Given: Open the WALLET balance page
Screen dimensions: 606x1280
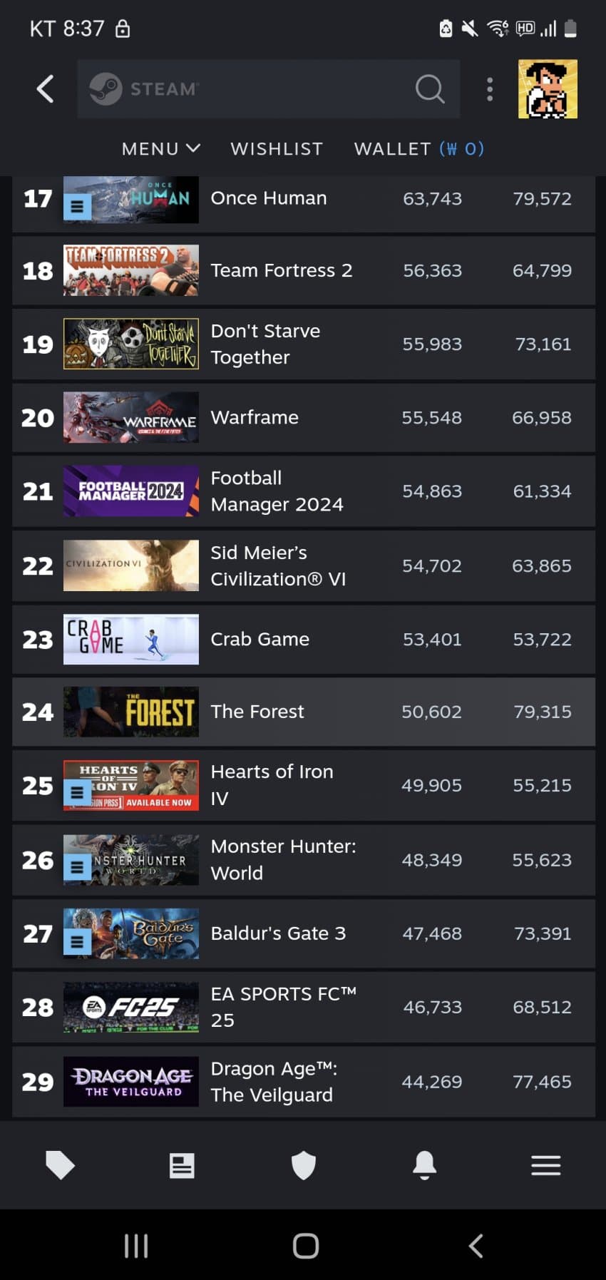Looking at the screenshot, I should [419, 148].
